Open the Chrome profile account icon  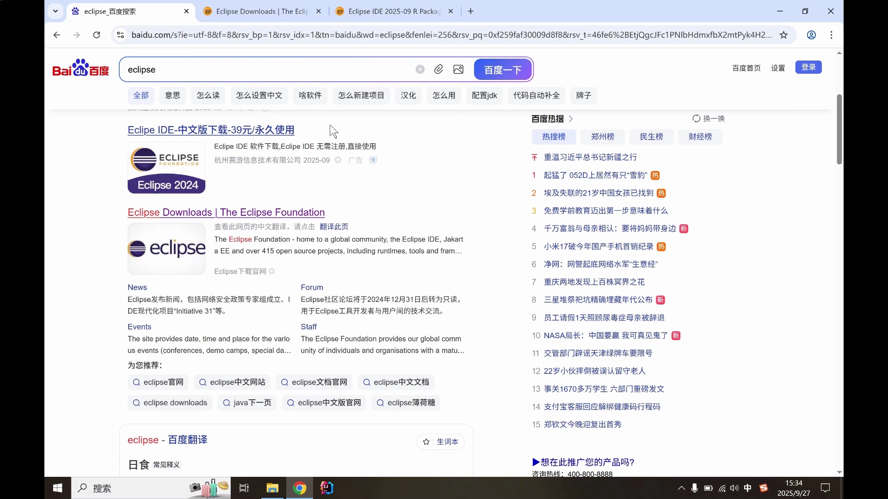812,35
